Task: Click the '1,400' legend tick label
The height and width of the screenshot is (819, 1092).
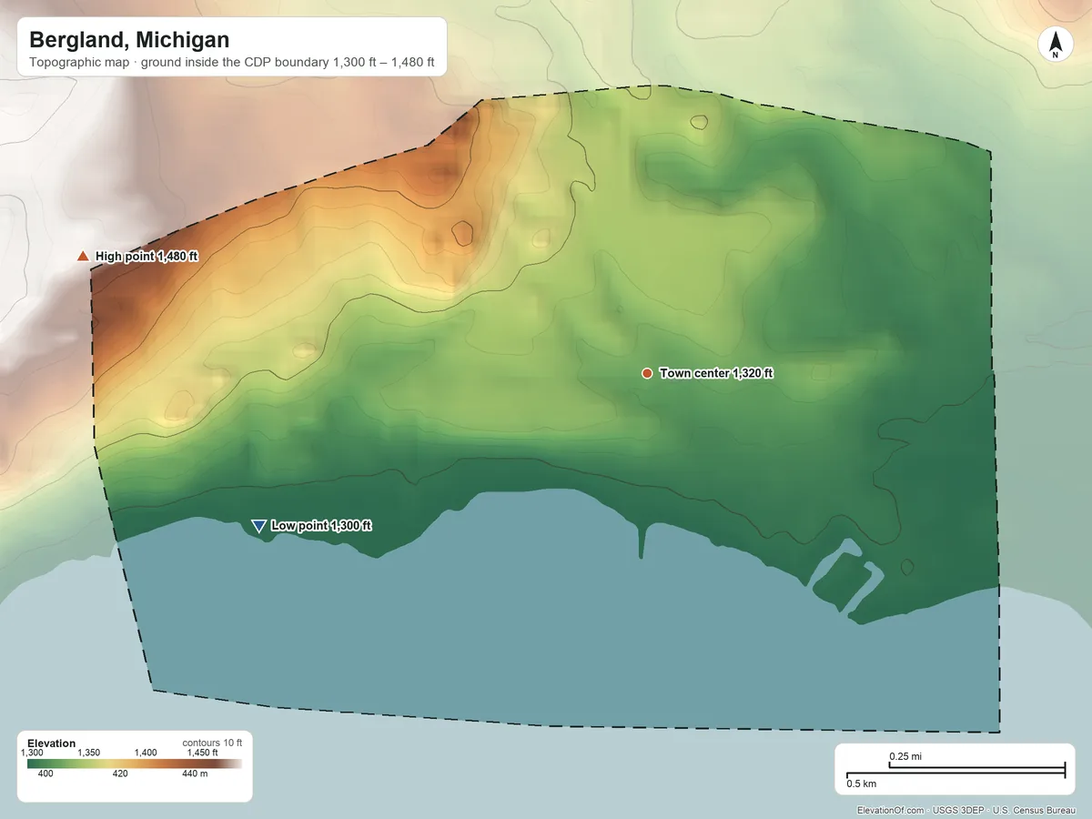Action: (x=146, y=753)
